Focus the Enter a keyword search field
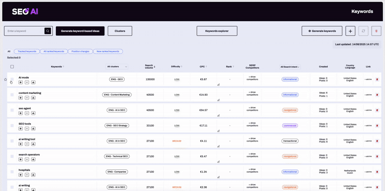385x191 pixels. coord(24,31)
